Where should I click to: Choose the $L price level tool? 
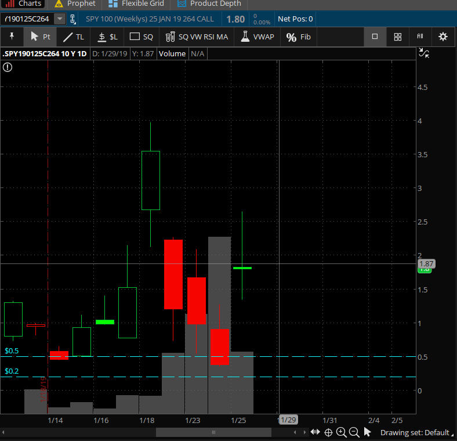pos(107,37)
